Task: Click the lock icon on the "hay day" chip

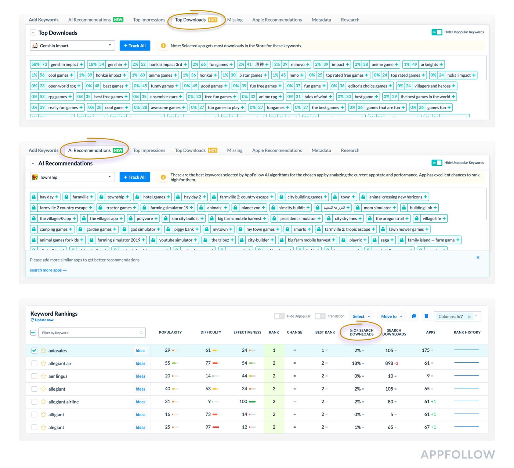Action: click(34, 197)
